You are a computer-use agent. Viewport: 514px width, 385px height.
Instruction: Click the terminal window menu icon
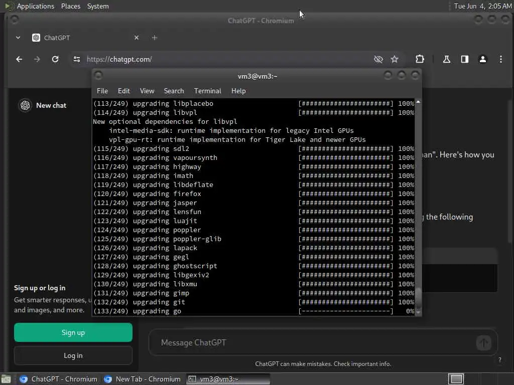[98, 76]
